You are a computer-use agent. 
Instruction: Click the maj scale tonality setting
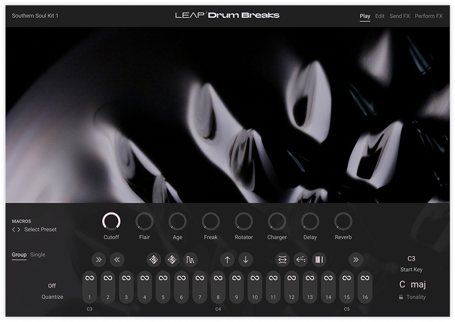[x=418, y=284]
